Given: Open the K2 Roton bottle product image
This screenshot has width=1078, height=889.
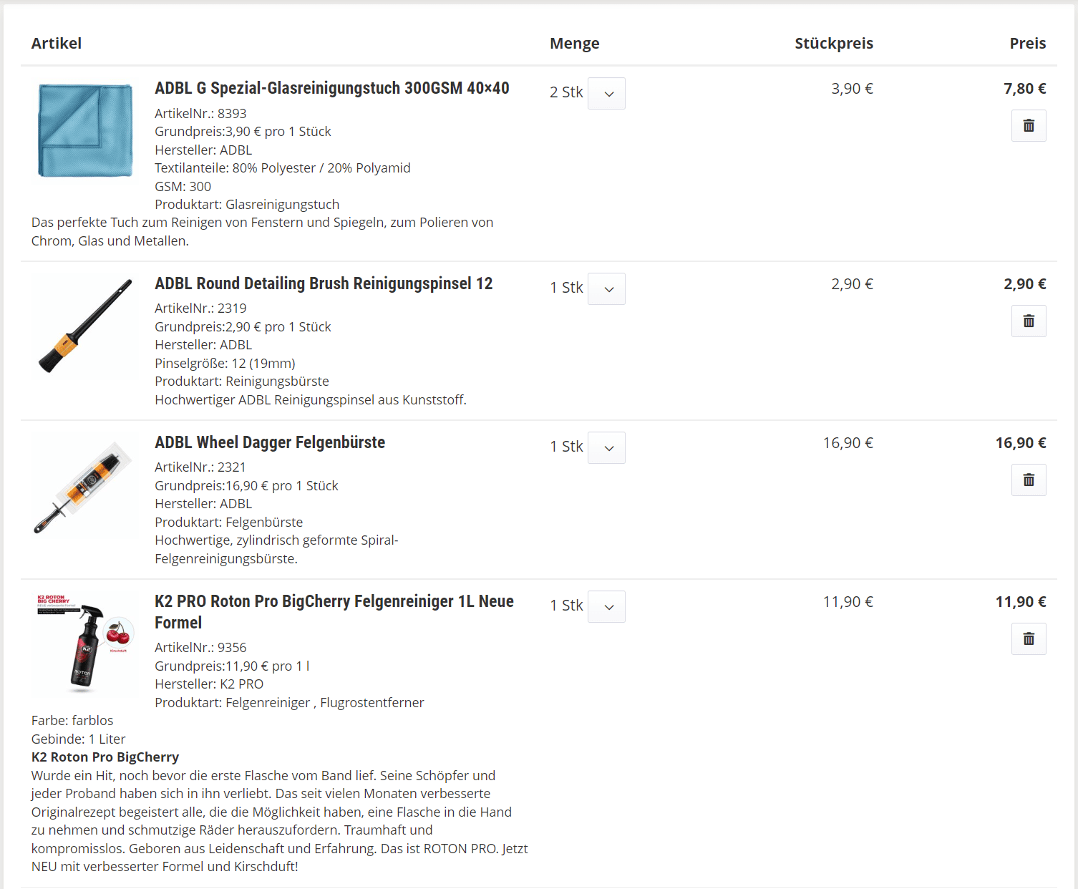Looking at the screenshot, I should [85, 643].
